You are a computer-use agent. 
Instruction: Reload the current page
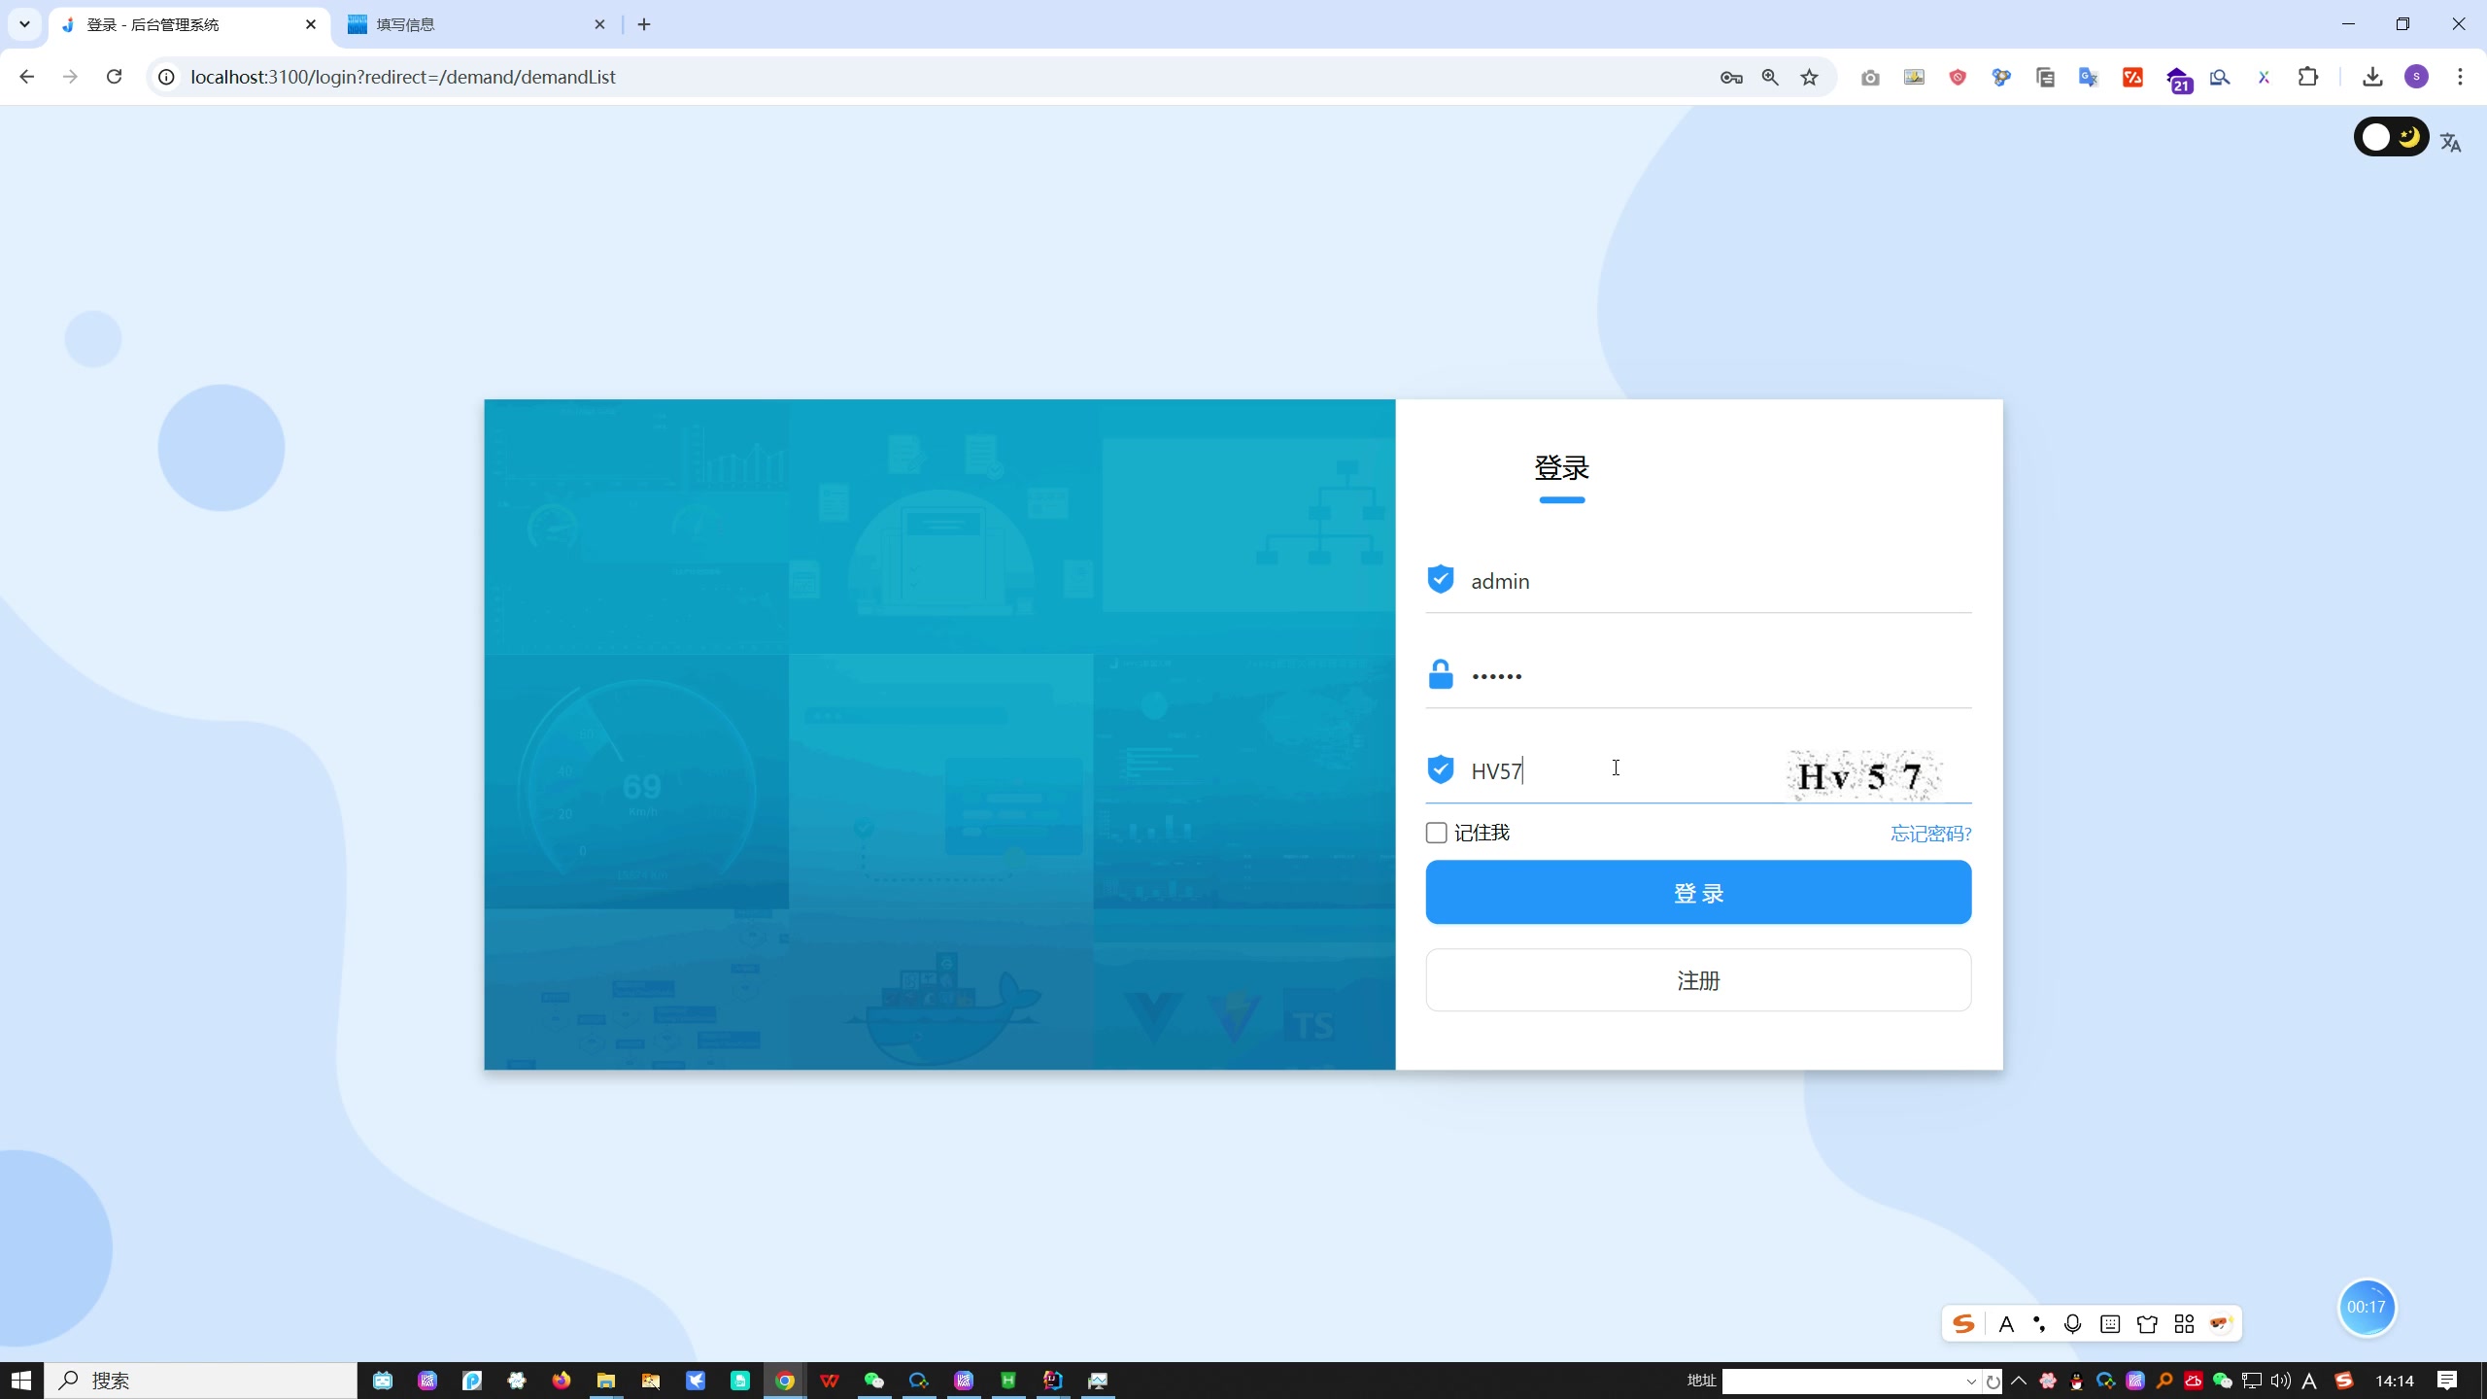[x=114, y=77]
